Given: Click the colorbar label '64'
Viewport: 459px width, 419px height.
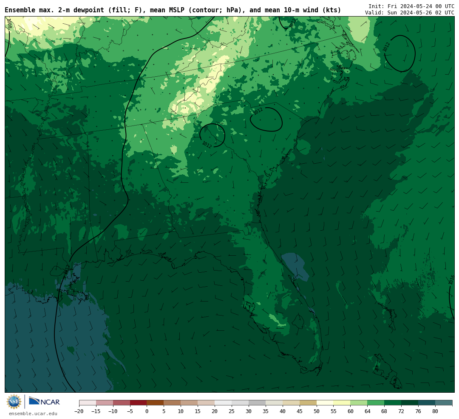Looking at the screenshot, I should [368, 411].
